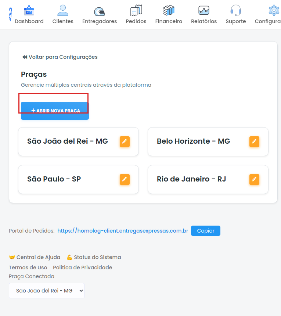This screenshot has width=281, height=316.
Task: Copy the portal link with Copiar
Action: click(x=206, y=231)
